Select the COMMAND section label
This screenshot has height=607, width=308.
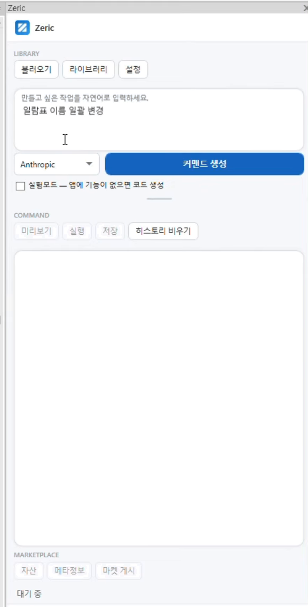click(32, 215)
